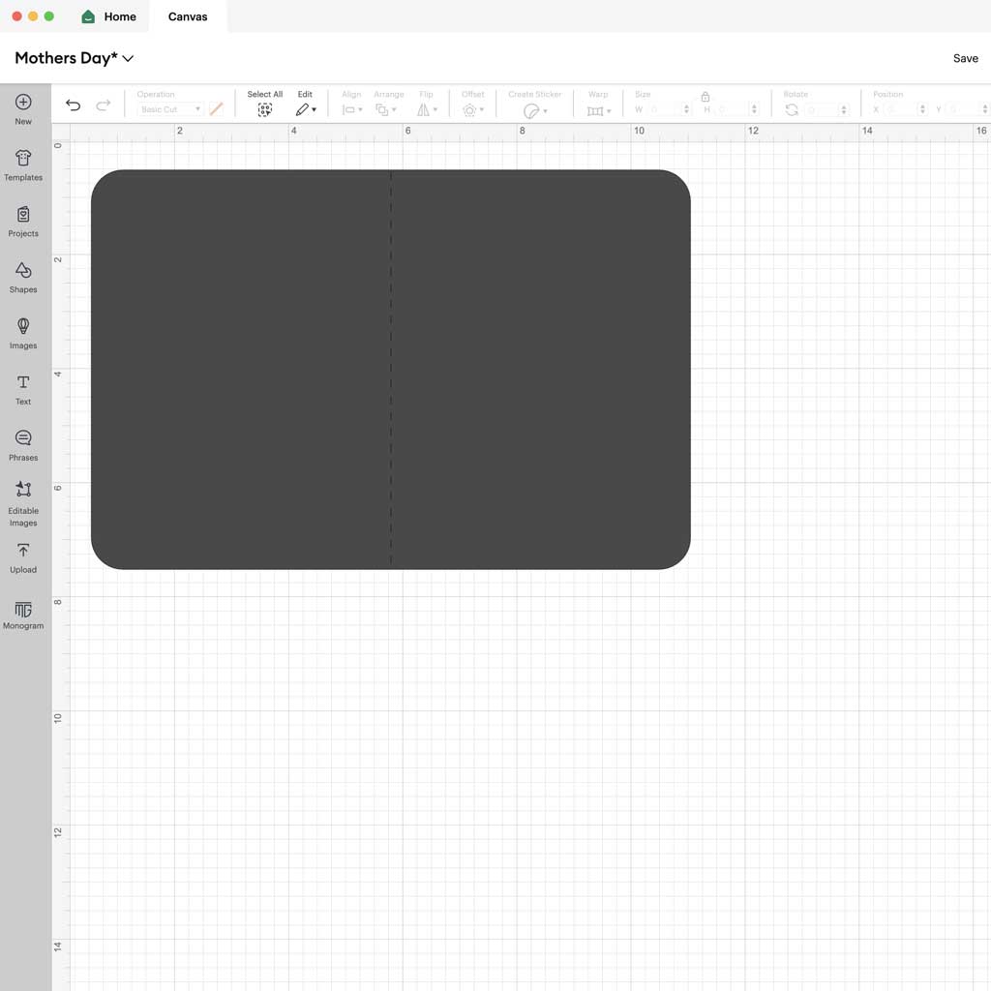This screenshot has width=991, height=991.
Task: Undo the last action
Action: pyautogui.click(x=74, y=105)
